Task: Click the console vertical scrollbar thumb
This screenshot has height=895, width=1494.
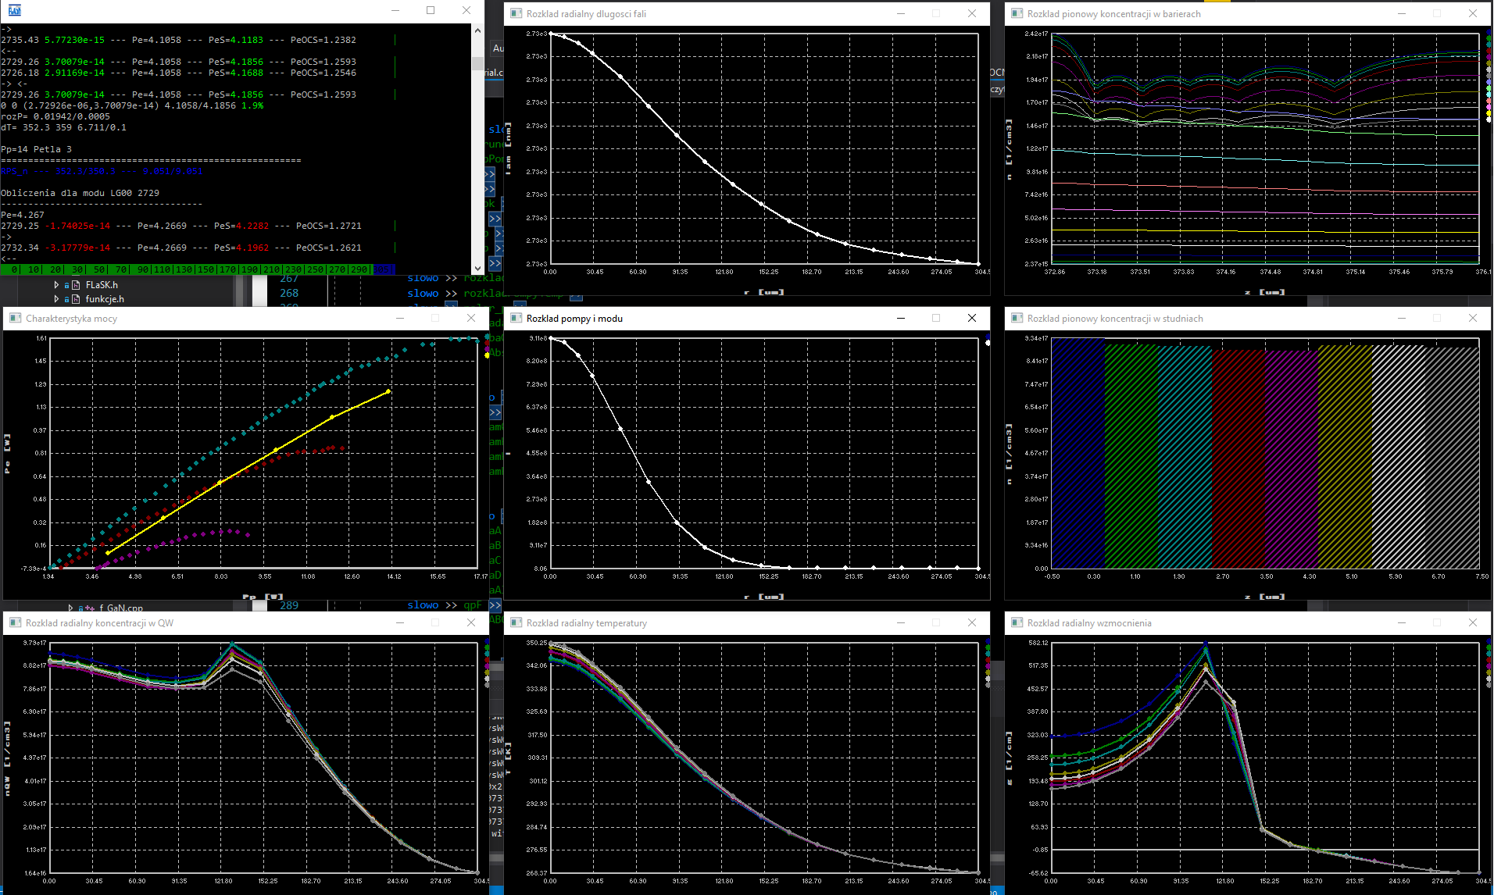Action: tap(477, 63)
